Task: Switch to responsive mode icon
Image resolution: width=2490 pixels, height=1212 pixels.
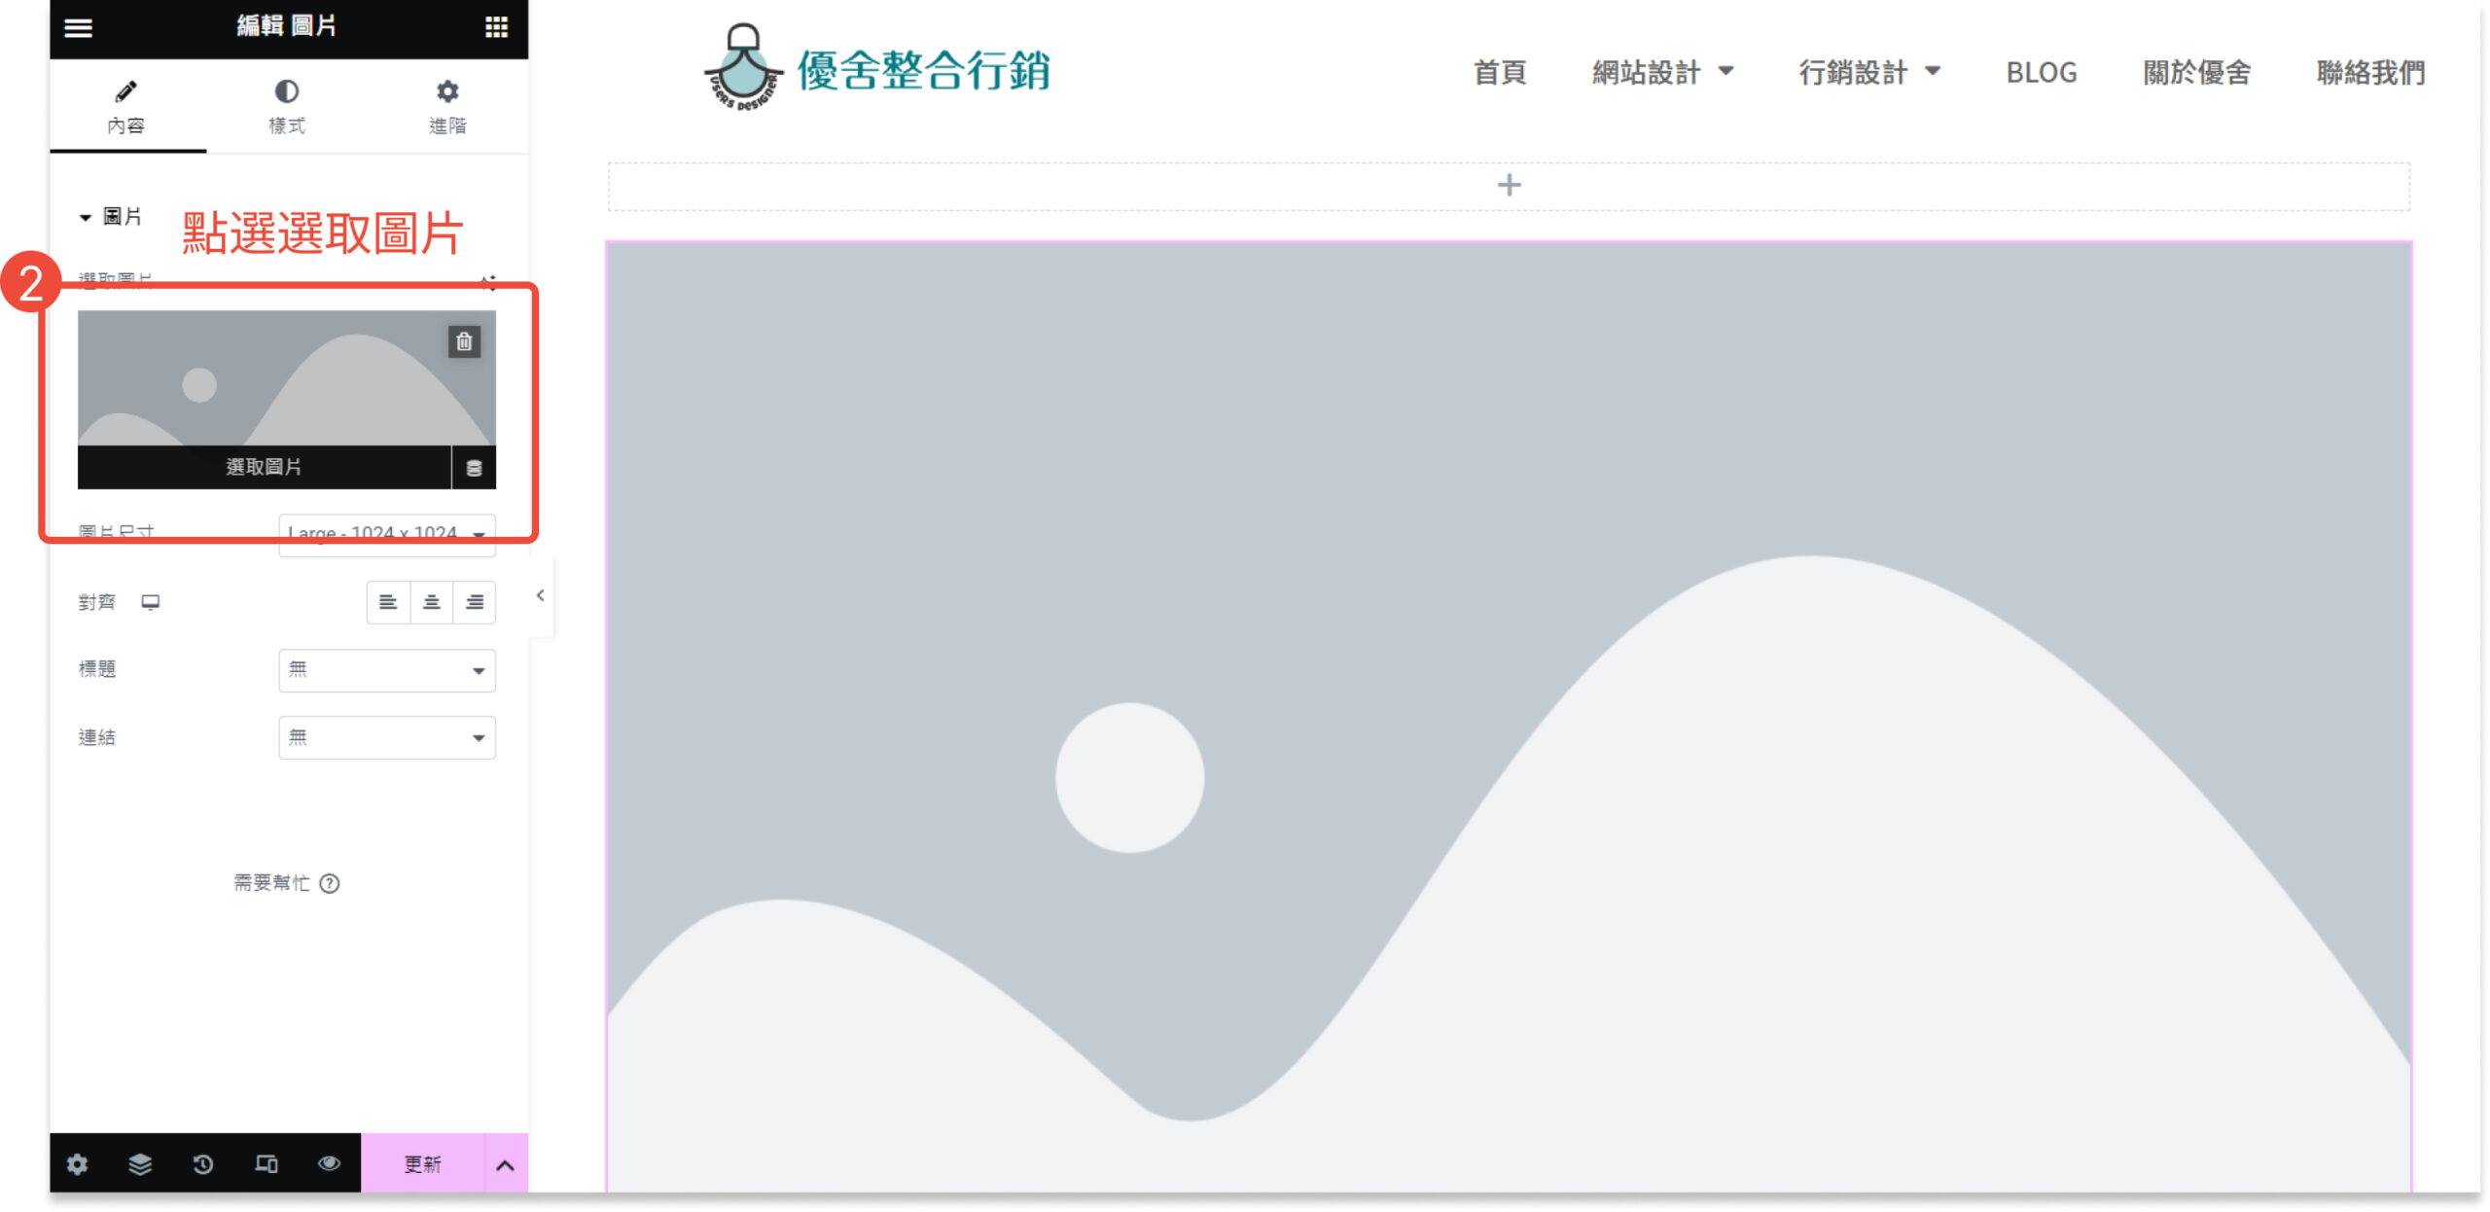Action: 266,1163
